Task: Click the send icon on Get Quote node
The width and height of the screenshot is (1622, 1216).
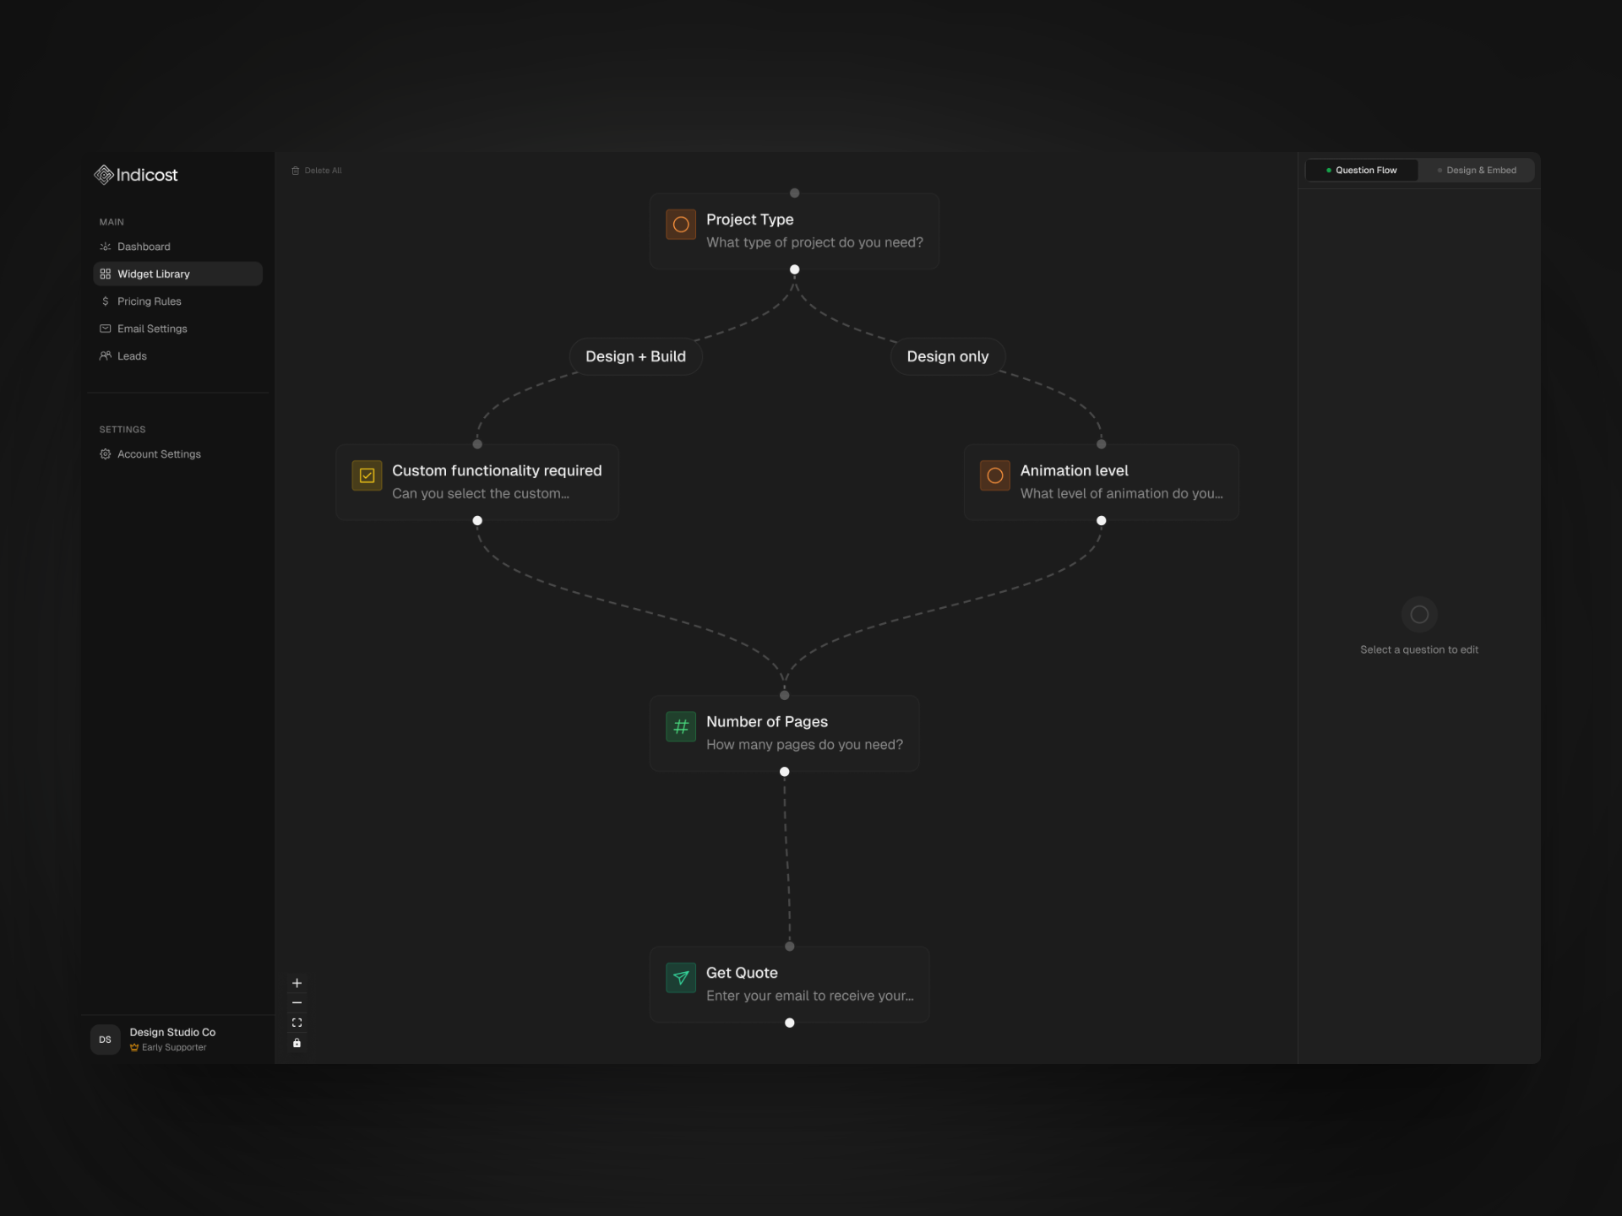Action: click(x=680, y=978)
